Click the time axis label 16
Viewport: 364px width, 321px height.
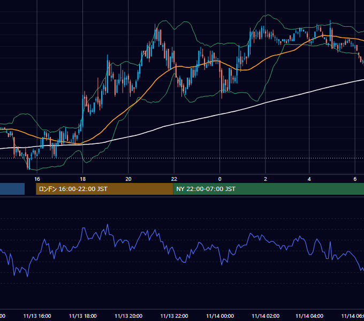(37, 179)
